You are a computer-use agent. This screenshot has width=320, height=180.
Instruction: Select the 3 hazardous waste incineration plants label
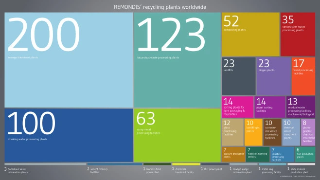[x=16, y=171]
